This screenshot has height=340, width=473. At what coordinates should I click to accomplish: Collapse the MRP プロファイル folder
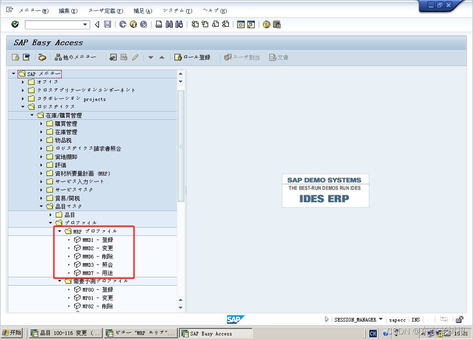60,231
